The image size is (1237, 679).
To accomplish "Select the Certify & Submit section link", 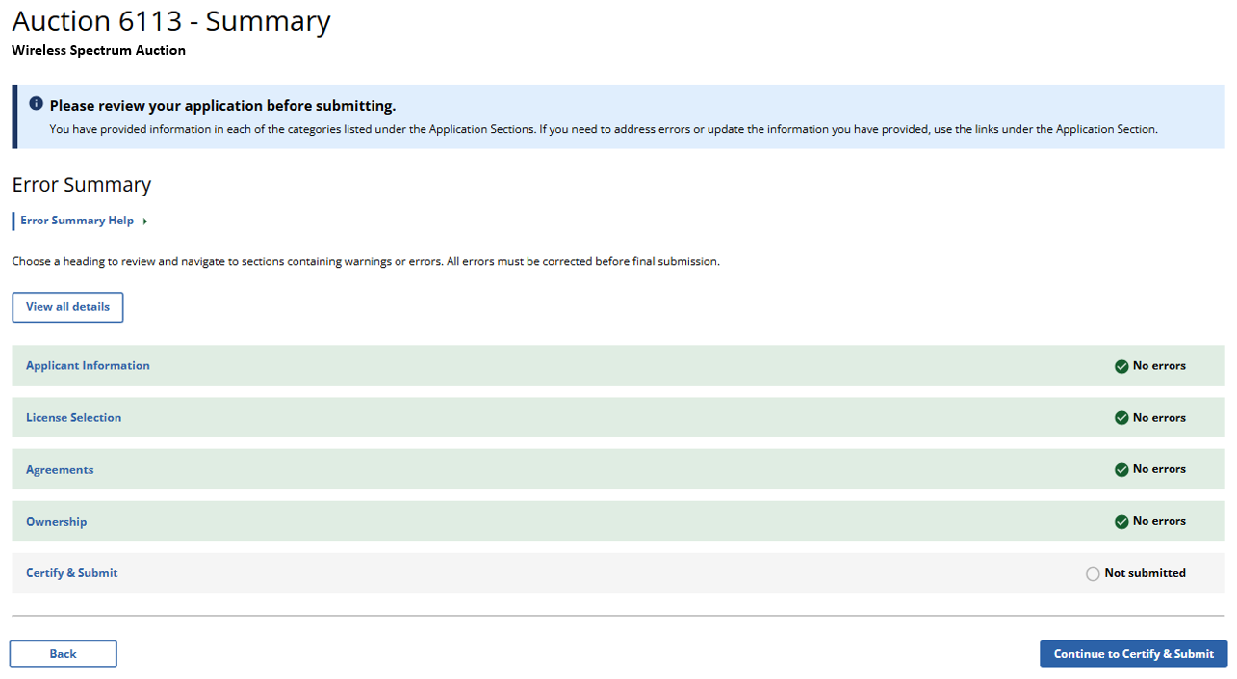I will [71, 573].
